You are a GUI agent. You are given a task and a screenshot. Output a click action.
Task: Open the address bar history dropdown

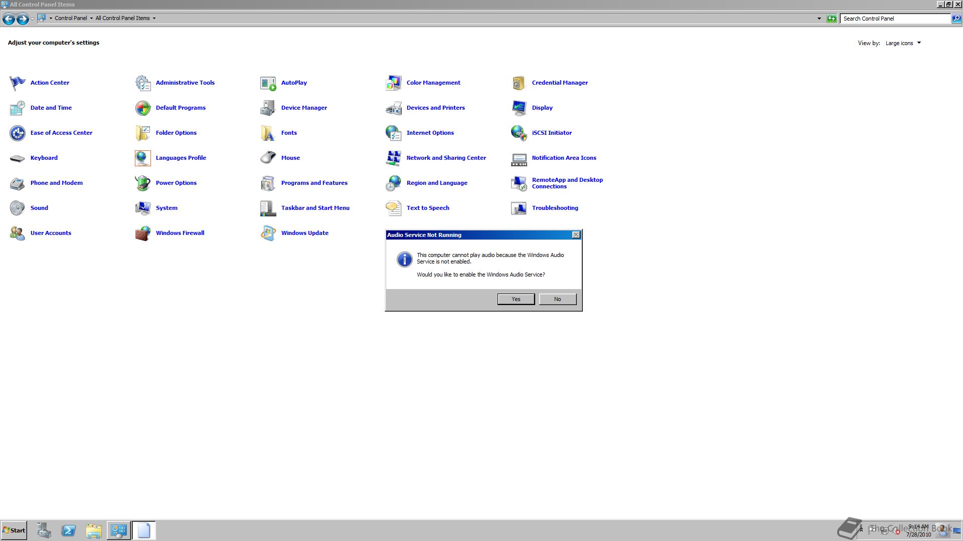(819, 19)
